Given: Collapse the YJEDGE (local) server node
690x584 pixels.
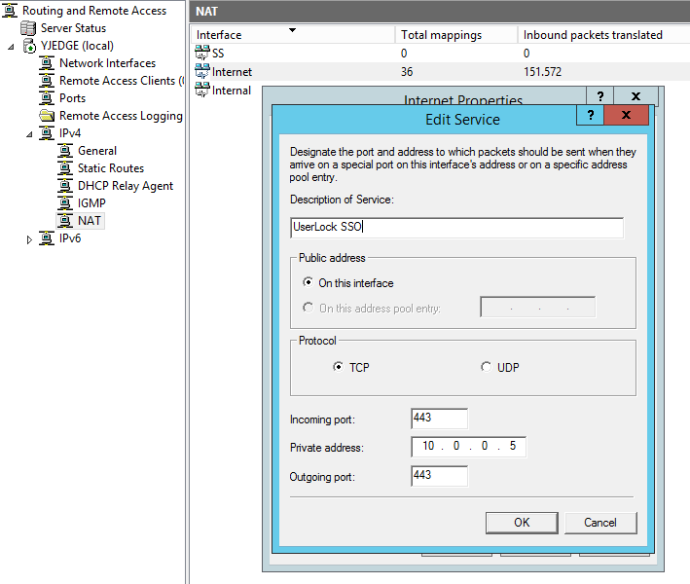Looking at the screenshot, I should (12, 47).
